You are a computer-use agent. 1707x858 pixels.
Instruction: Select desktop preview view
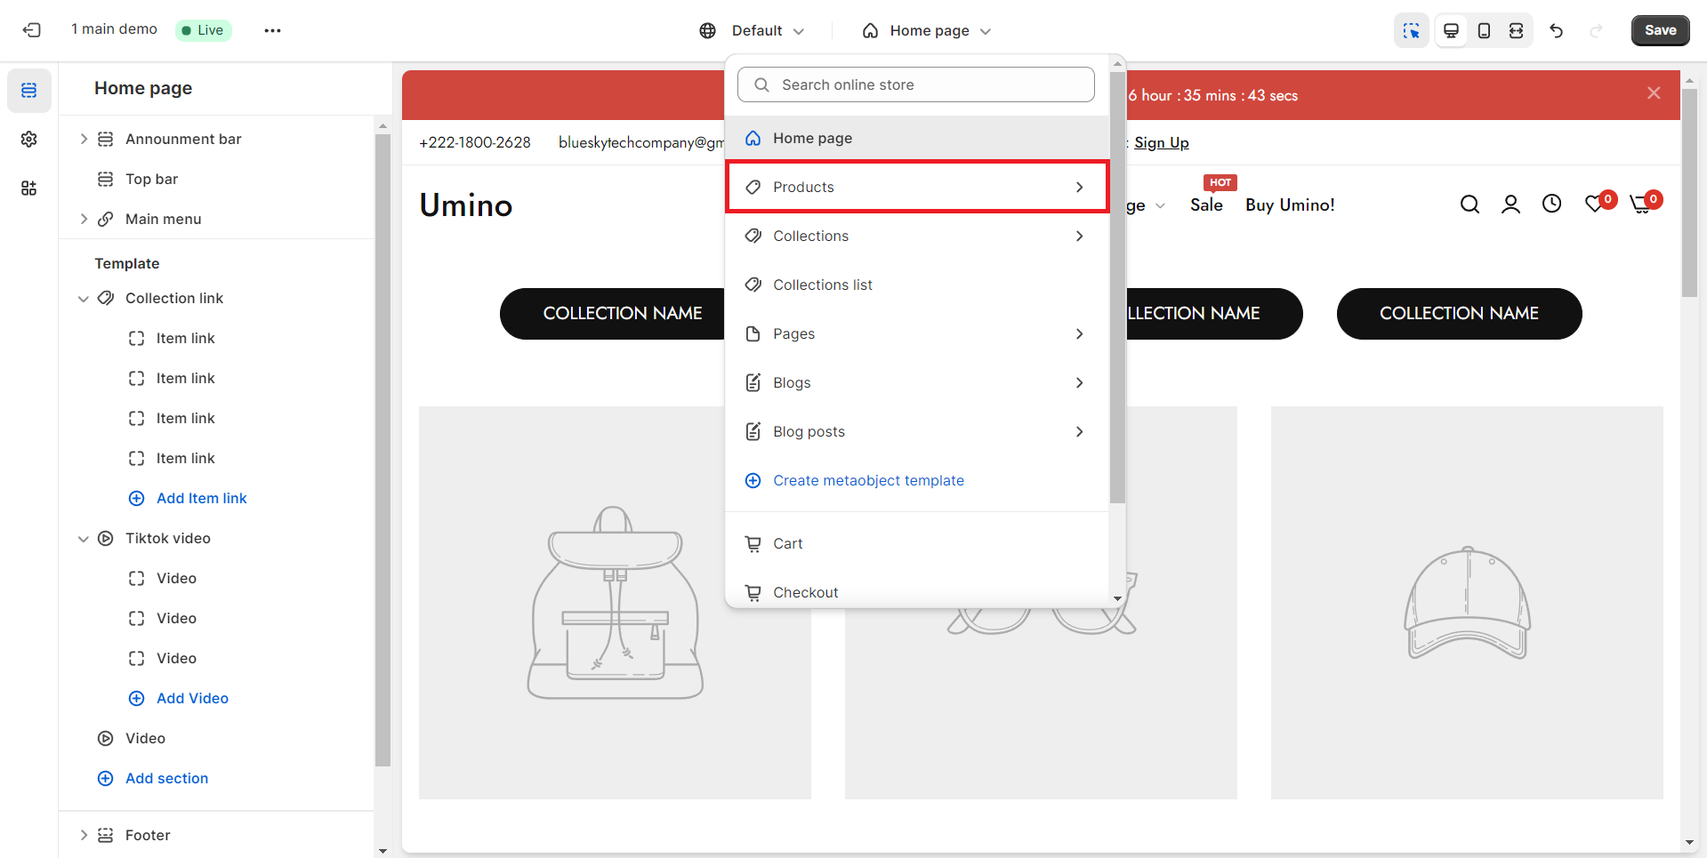click(x=1451, y=30)
